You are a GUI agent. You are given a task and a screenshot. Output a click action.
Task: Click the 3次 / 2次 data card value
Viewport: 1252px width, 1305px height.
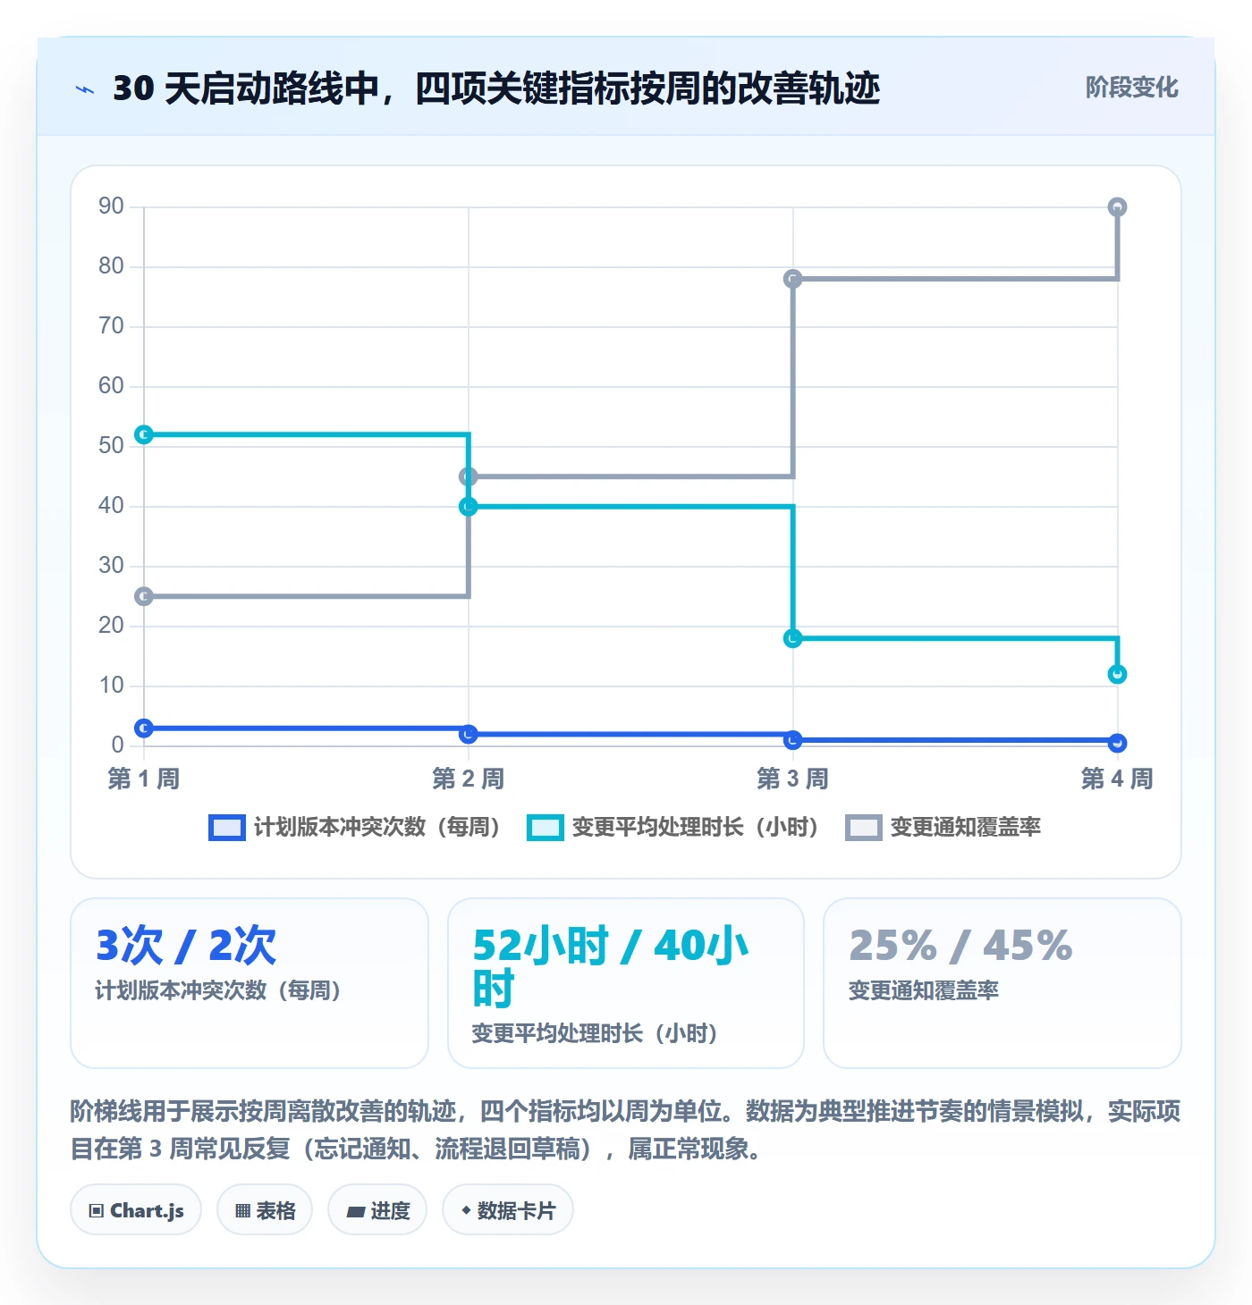click(186, 946)
